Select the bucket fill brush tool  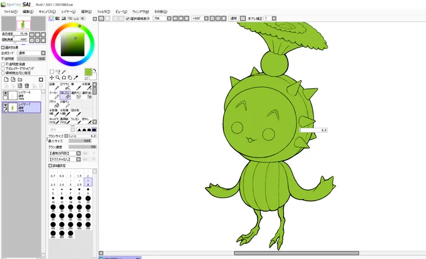[x=55, y=104]
